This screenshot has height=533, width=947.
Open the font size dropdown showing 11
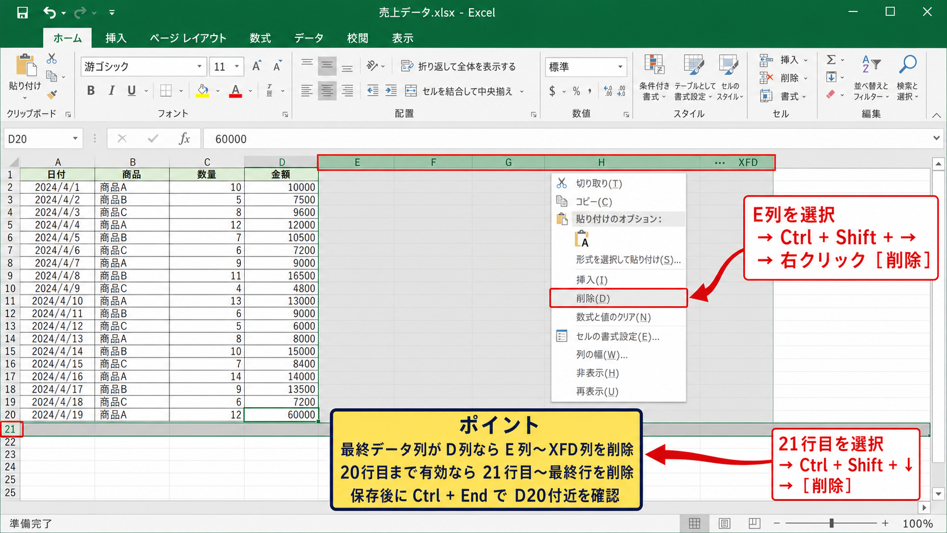tap(237, 66)
